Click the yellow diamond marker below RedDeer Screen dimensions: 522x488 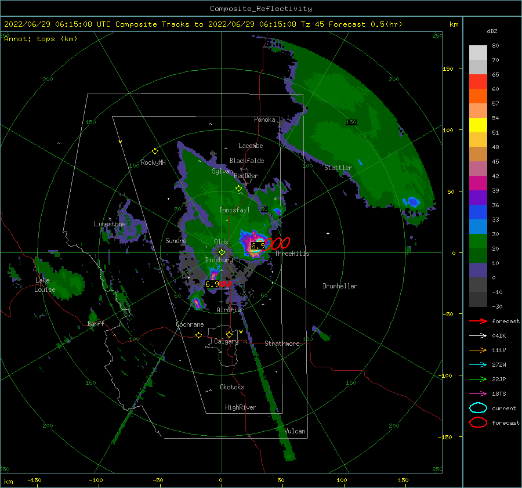tap(239, 189)
